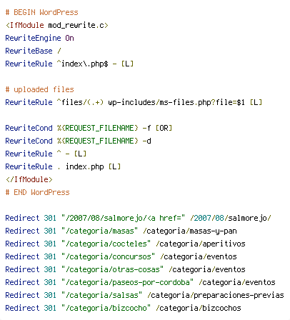This screenshot has height=320, width=290.
Task: Place cursor on 'RewriteEngine On' line
Action: [39, 38]
